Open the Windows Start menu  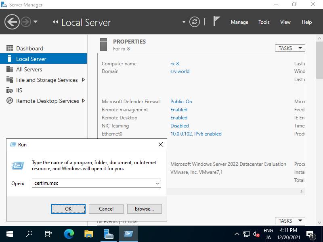pyautogui.click(x=10, y=234)
